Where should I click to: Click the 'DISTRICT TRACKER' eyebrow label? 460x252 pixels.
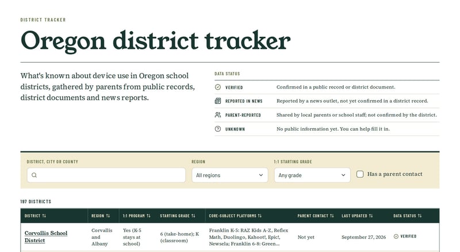[43, 20]
